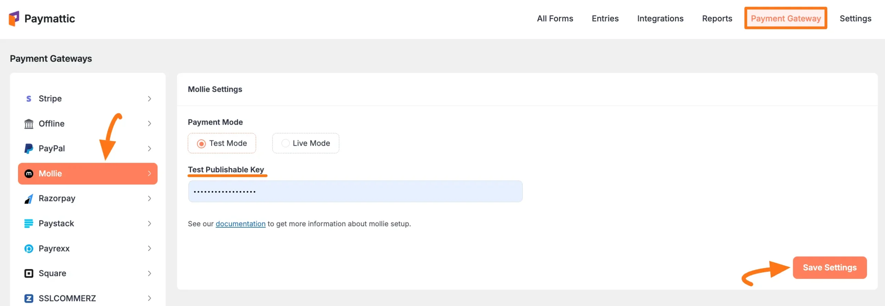The image size is (885, 306).
Task: Expand the Razorpay row chevron
Action: pyautogui.click(x=149, y=199)
